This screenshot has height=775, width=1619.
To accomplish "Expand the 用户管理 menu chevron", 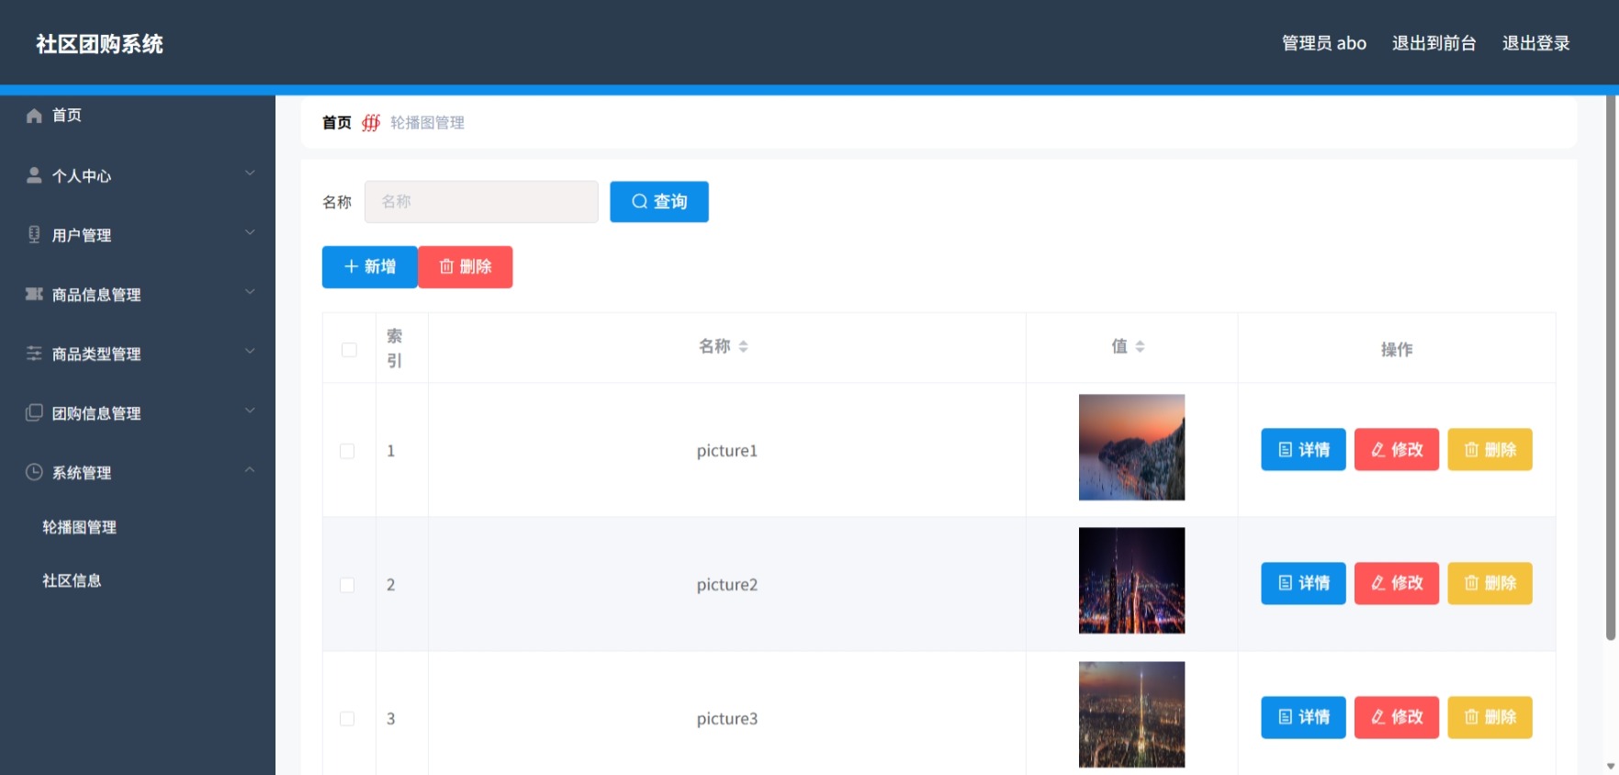I will click(250, 232).
